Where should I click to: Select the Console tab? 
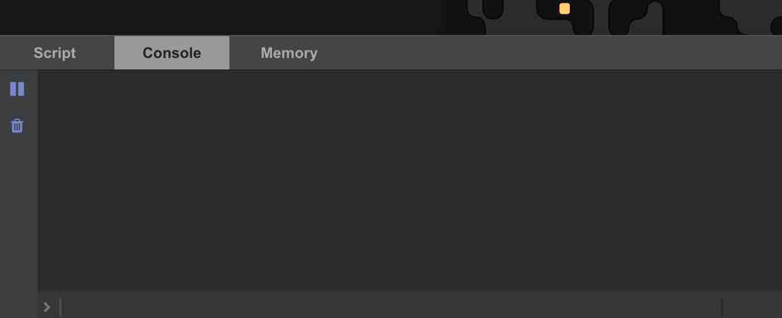172,53
